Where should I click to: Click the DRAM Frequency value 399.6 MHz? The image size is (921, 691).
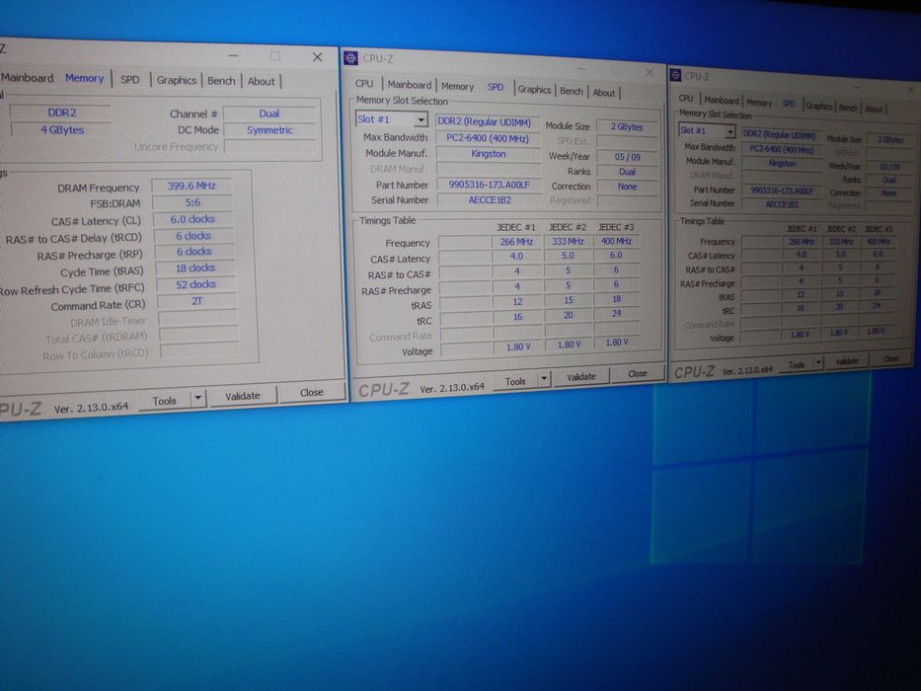click(192, 186)
